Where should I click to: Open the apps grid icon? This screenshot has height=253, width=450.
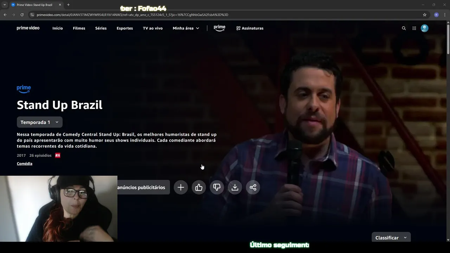click(414, 28)
